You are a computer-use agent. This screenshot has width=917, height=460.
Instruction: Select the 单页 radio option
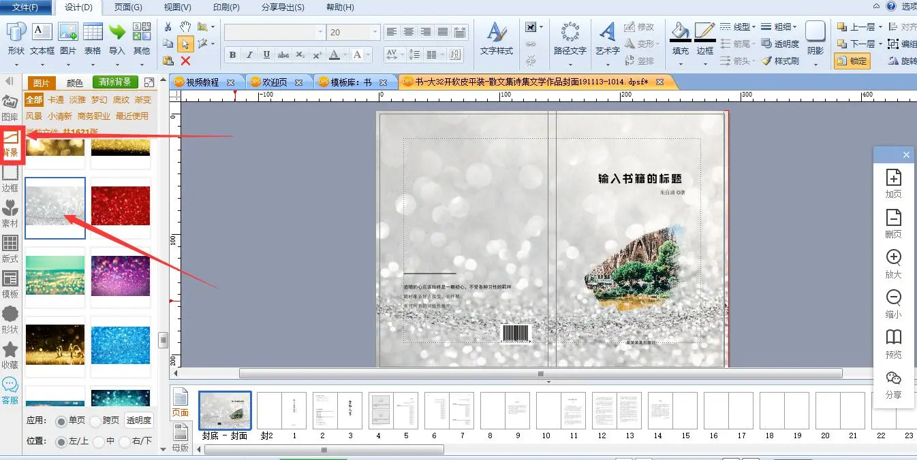pyautogui.click(x=61, y=421)
